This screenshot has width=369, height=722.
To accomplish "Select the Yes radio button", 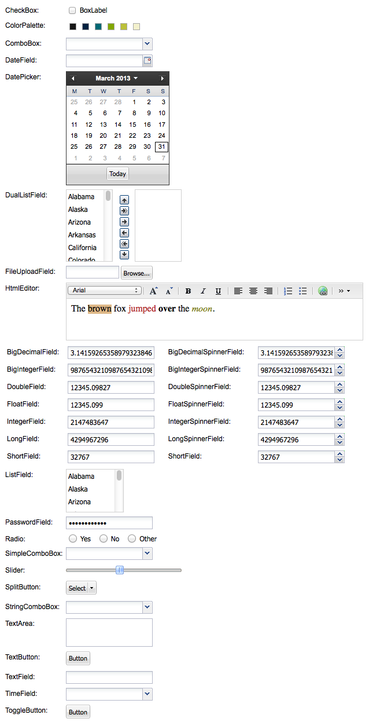I will coord(73,538).
